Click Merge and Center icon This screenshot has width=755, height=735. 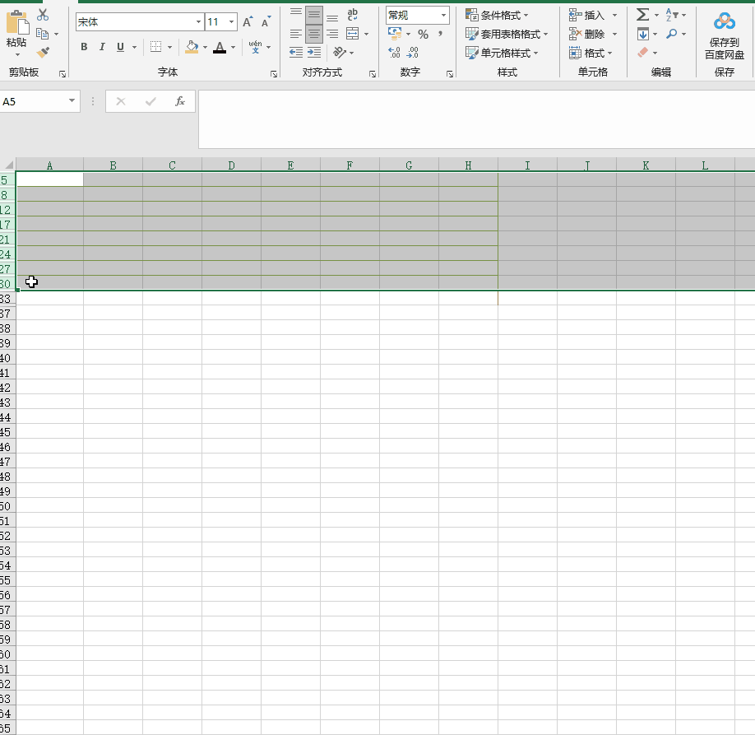tap(353, 33)
